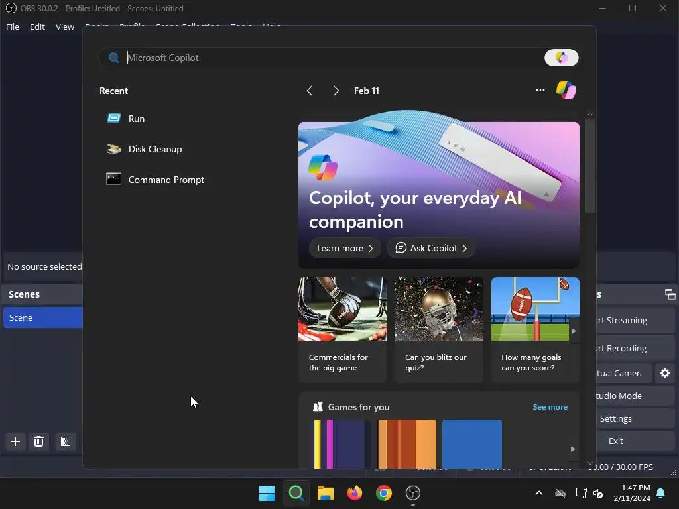Click the orange game thumbnail
Image resolution: width=679 pixels, height=509 pixels.
point(406,443)
